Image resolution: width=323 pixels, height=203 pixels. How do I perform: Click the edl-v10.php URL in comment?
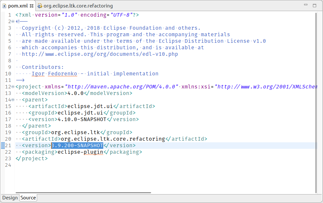coord(100,54)
